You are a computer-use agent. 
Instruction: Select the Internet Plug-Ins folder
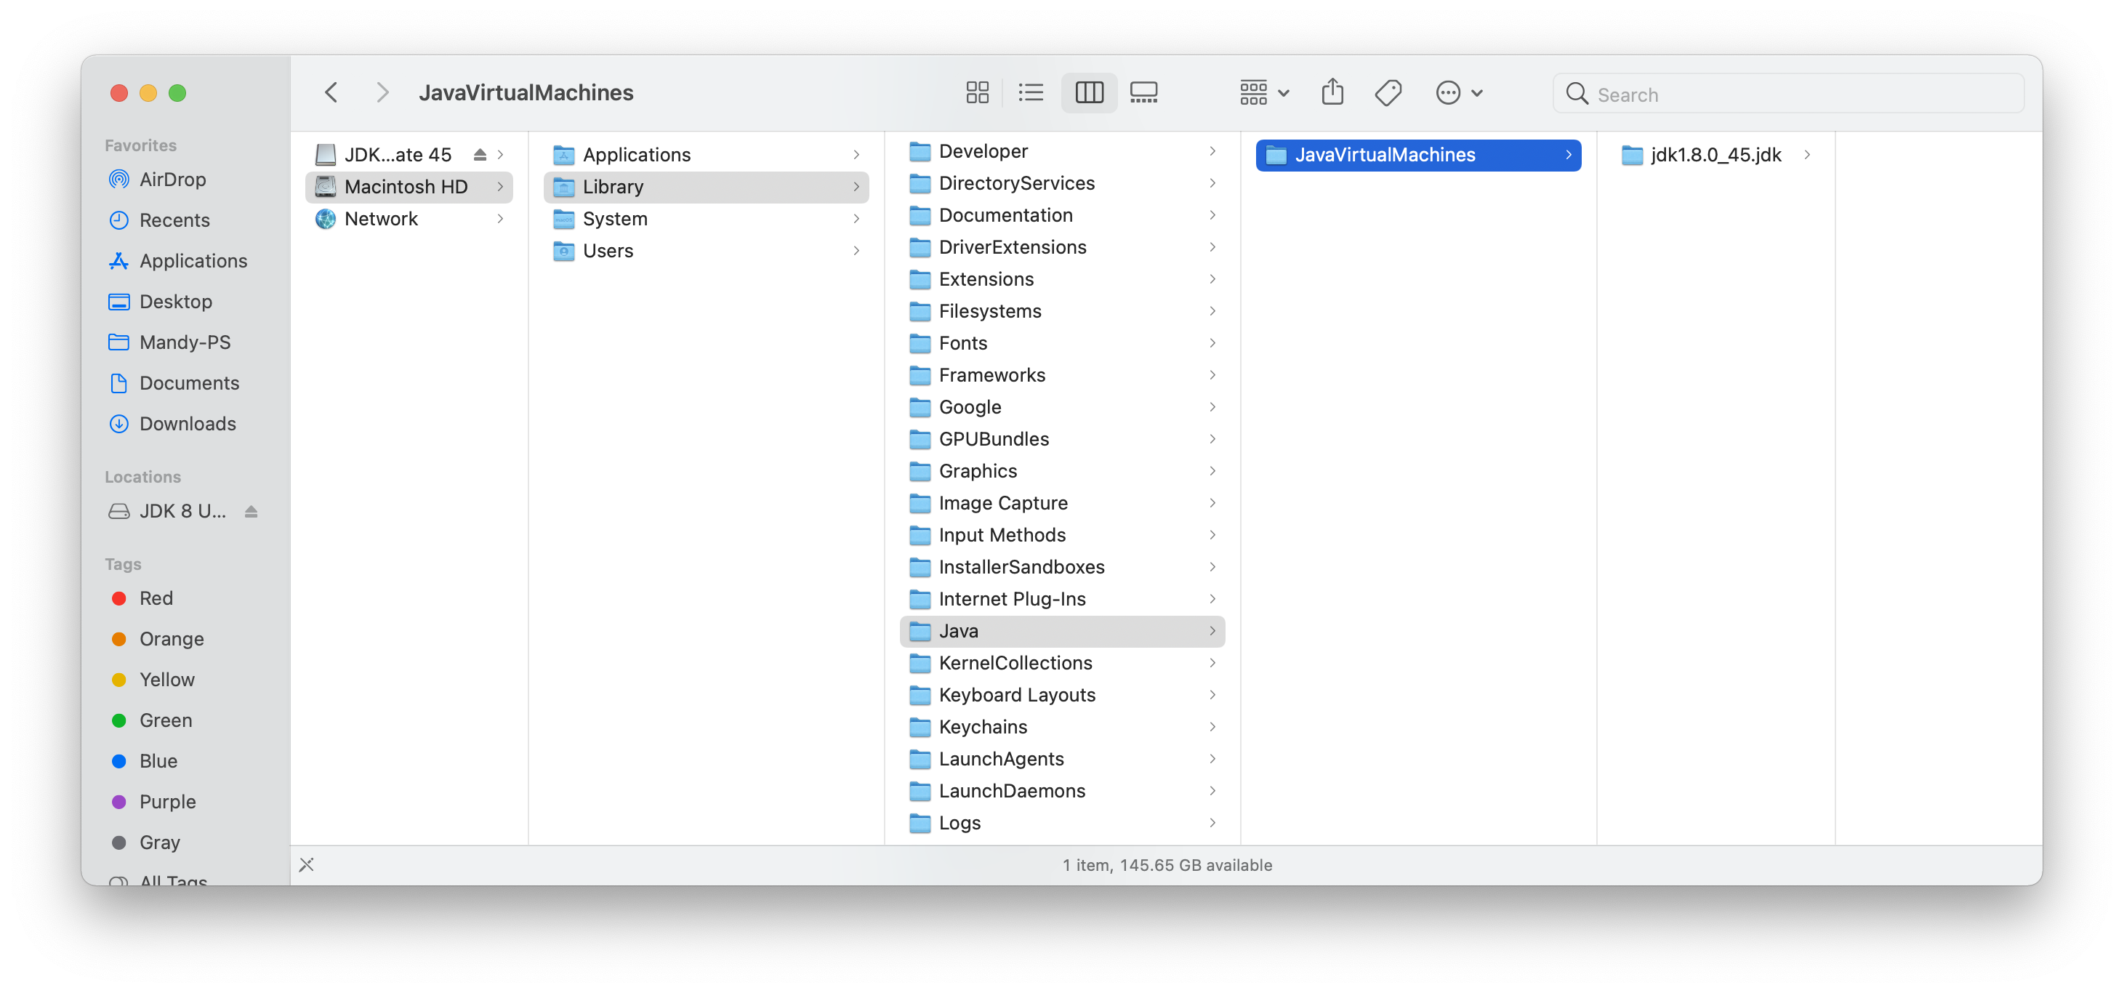[x=1062, y=600]
